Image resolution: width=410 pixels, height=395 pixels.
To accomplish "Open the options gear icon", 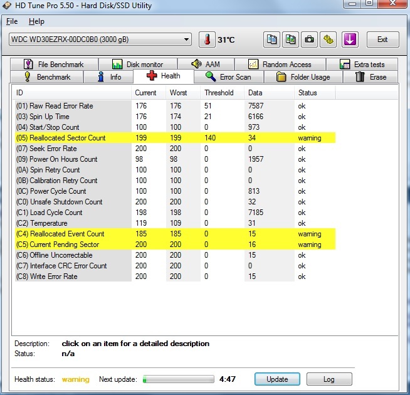I will tap(329, 39).
